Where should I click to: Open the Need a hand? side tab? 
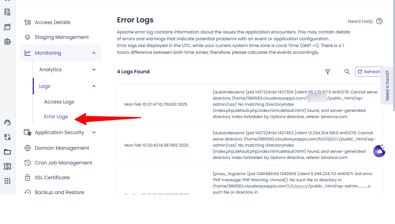click(x=387, y=85)
